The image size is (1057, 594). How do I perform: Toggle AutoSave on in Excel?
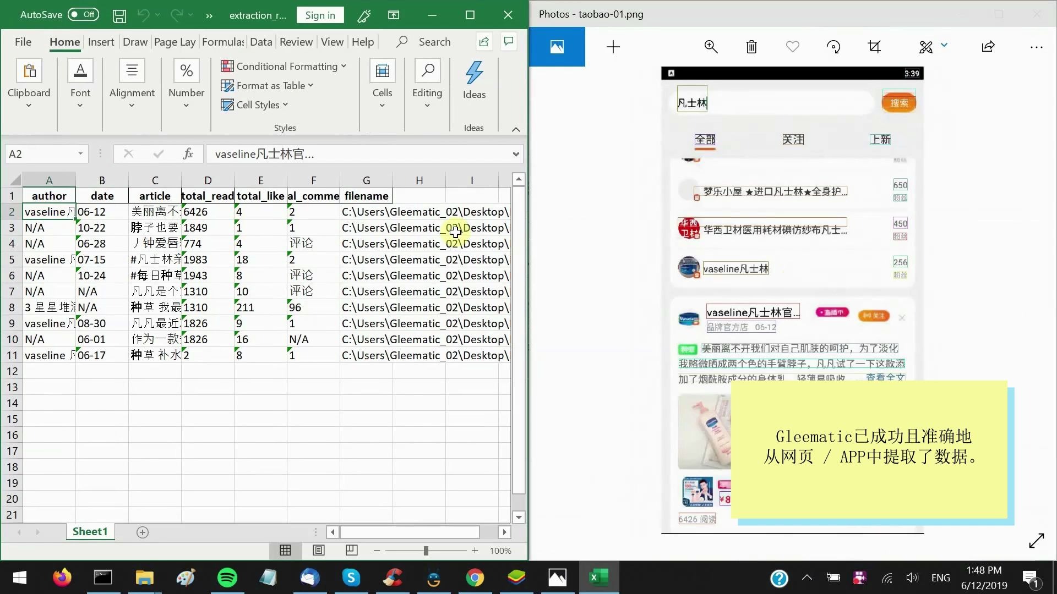[84, 15]
